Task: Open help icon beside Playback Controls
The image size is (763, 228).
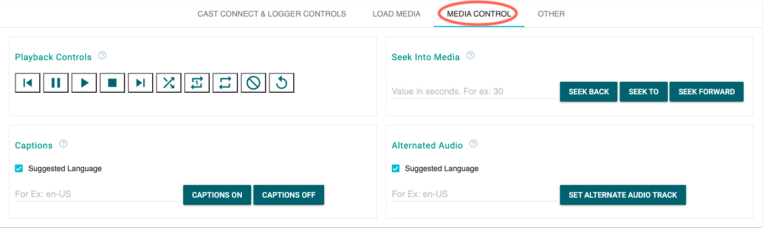Action: 102,56
